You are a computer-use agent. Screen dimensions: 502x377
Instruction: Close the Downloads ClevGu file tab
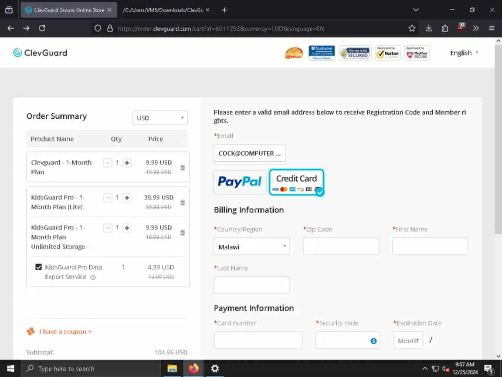click(207, 10)
